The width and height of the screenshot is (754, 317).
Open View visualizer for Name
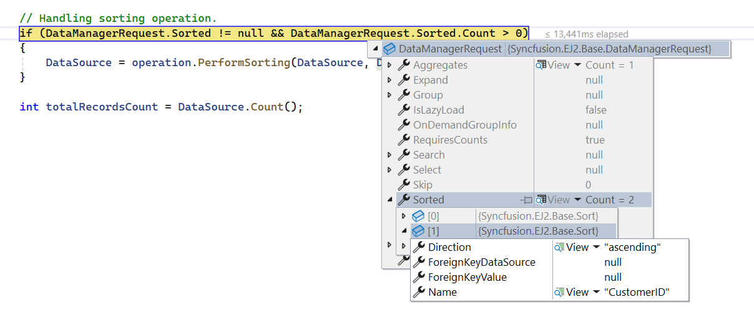coord(572,292)
